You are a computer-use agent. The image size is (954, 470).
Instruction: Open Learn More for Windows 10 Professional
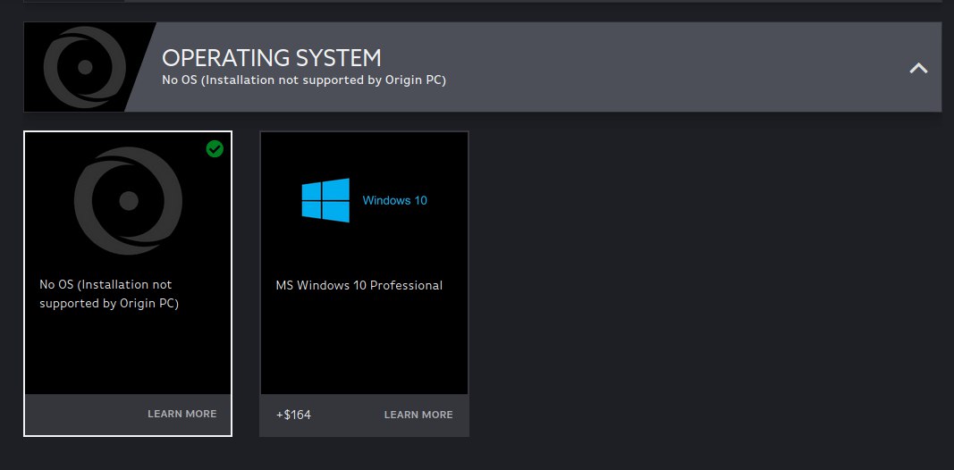pos(418,415)
